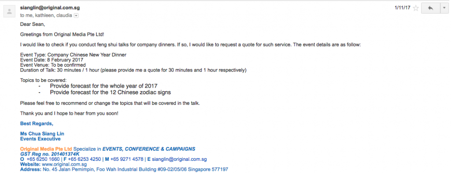Open the email link in the signature line
This screenshot has width=451, height=174.
tap(179, 159)
